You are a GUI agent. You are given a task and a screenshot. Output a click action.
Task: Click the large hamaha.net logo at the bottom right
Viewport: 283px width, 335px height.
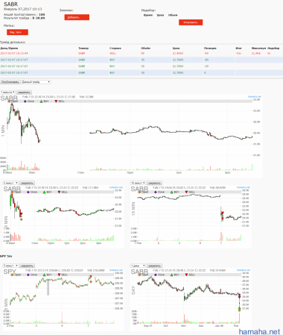coord(259,331)
